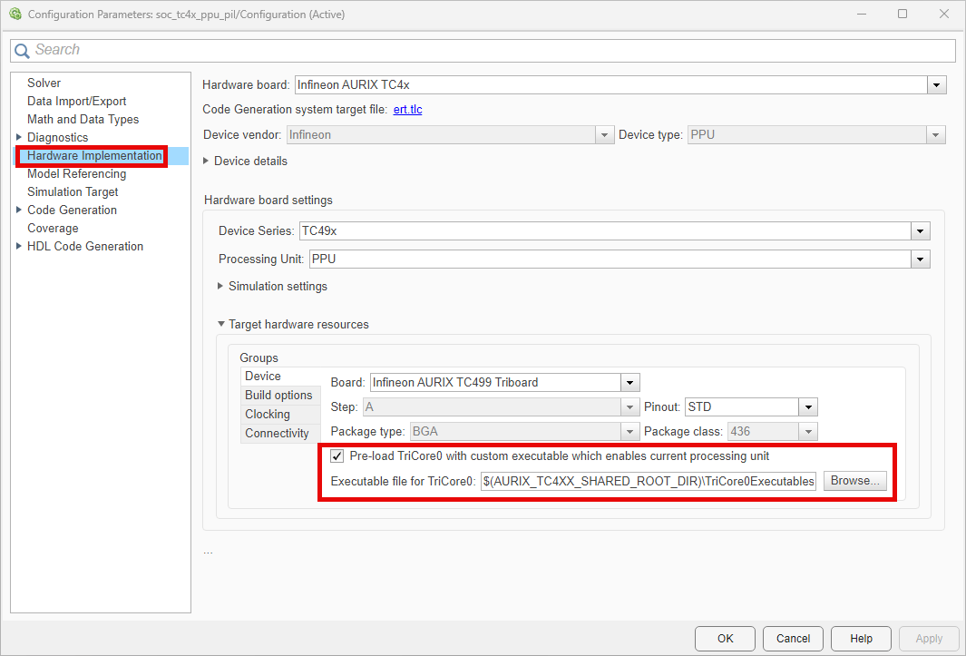Select Solver in the category list
This screenshot has height=656, width=966.
[44, 83]
